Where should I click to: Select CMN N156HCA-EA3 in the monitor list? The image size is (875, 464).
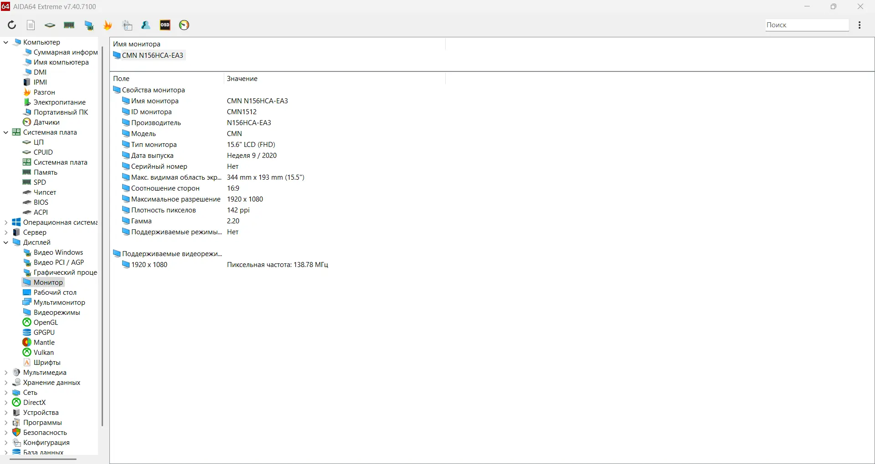click(x=149, y=55)
